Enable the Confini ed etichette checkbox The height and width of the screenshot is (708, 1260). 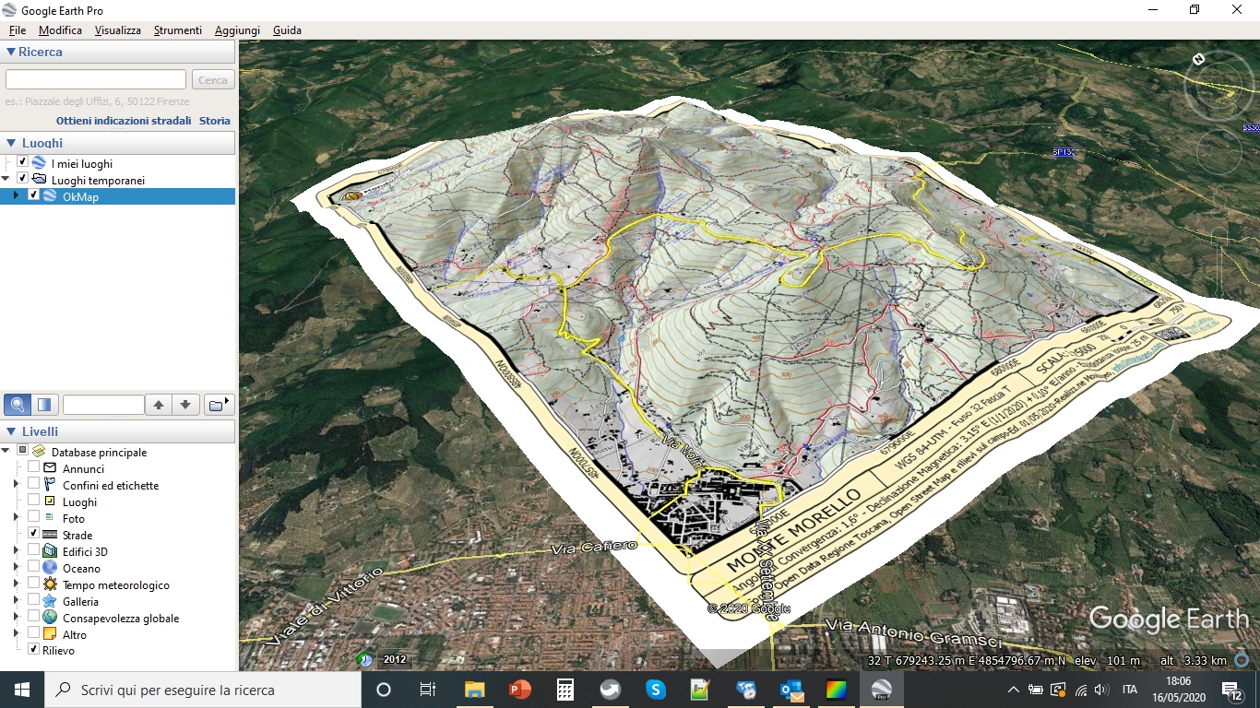pyautogui.click(x=34, y=485)
